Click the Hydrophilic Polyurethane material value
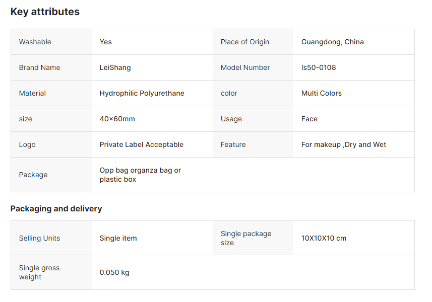The height and width of the screenshot is (302, 432). (142, 93)
